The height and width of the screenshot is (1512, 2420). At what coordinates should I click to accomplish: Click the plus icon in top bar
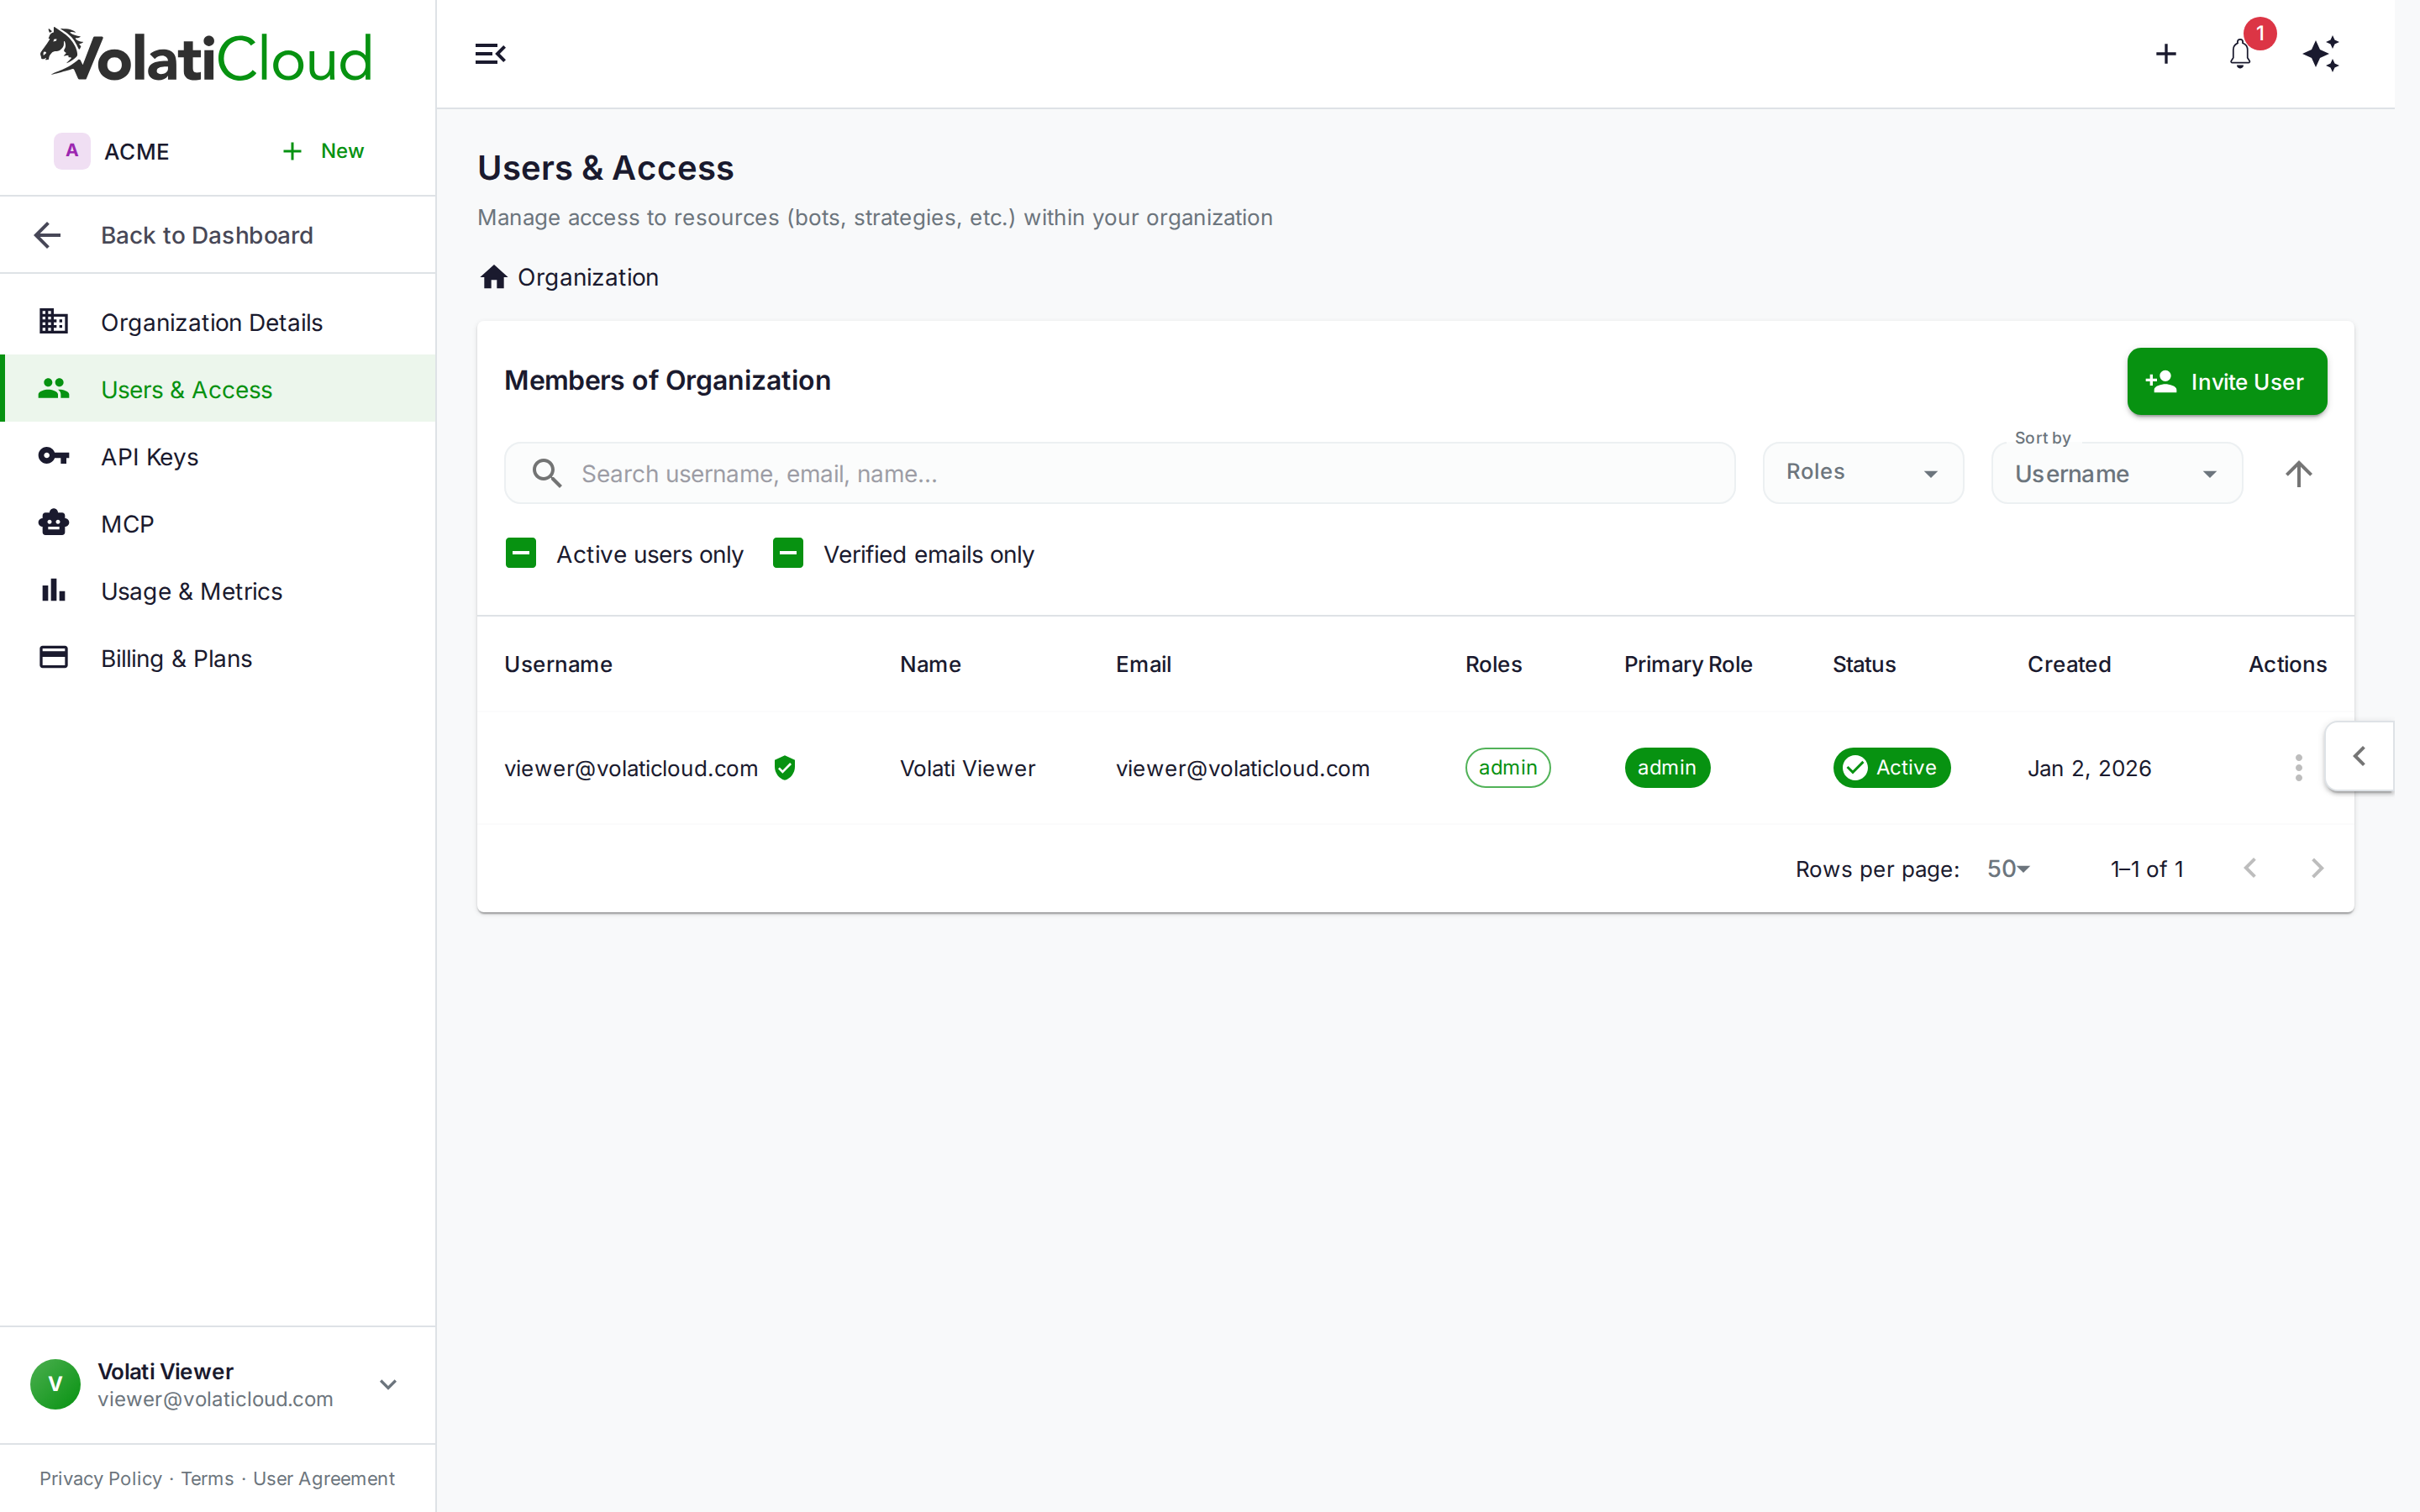coord(2166,54)
